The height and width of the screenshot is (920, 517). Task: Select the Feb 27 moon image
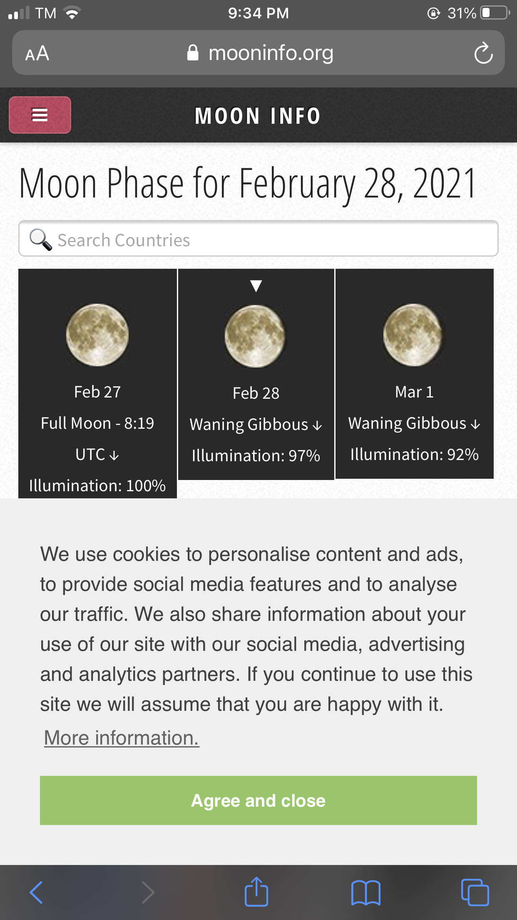[x=97, y=335]
